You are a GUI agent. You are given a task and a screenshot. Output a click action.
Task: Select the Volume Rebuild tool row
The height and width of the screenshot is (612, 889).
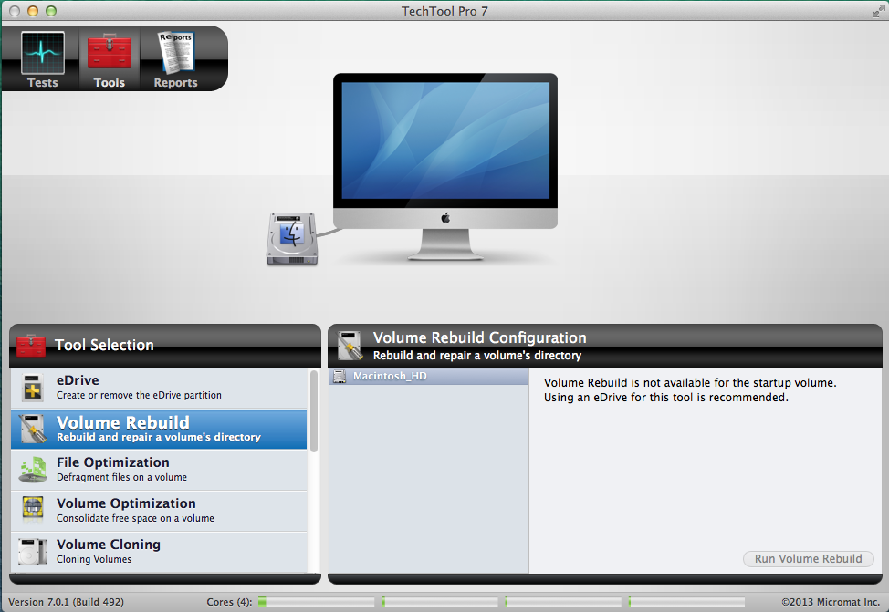tap(159, 429)
